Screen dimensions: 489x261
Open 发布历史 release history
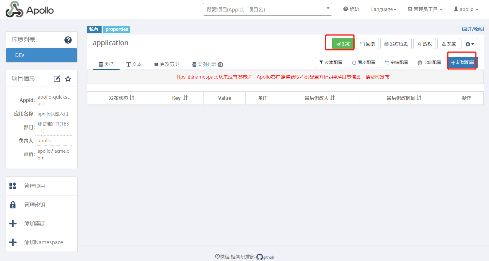(x=396, y=44)
